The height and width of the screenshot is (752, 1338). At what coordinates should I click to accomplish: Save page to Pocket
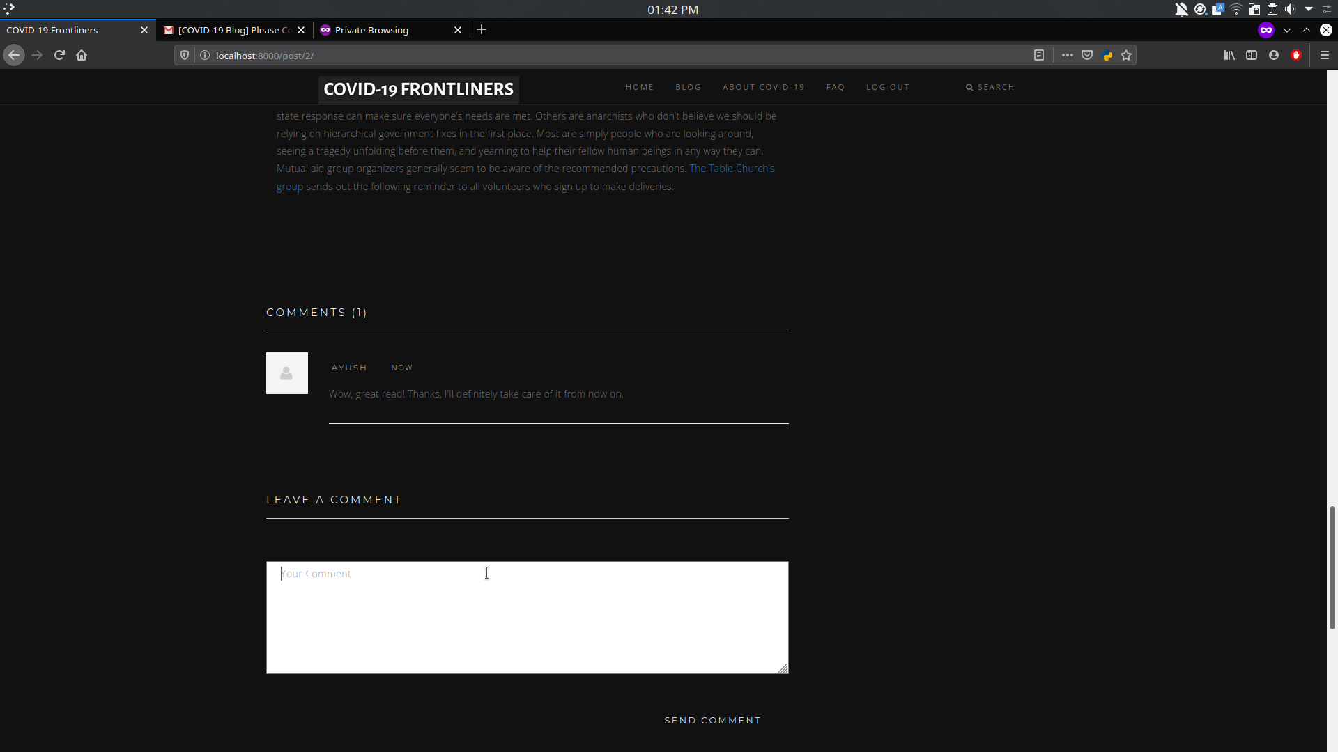(1087, 55)
